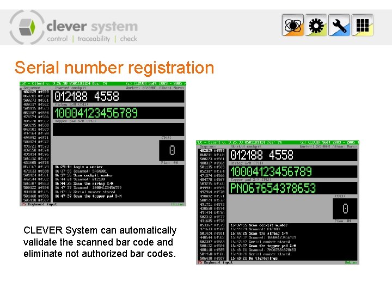Click the green title bar of right screenshot
Viewport: 392px width, 294px height.
coord(278,143)
